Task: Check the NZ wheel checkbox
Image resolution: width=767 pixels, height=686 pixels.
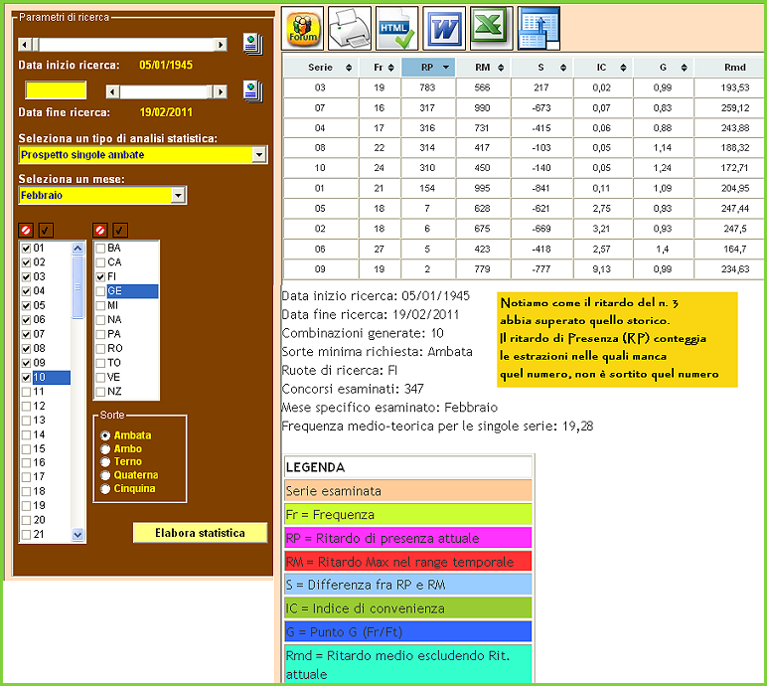Action: (x=100, y=392)
